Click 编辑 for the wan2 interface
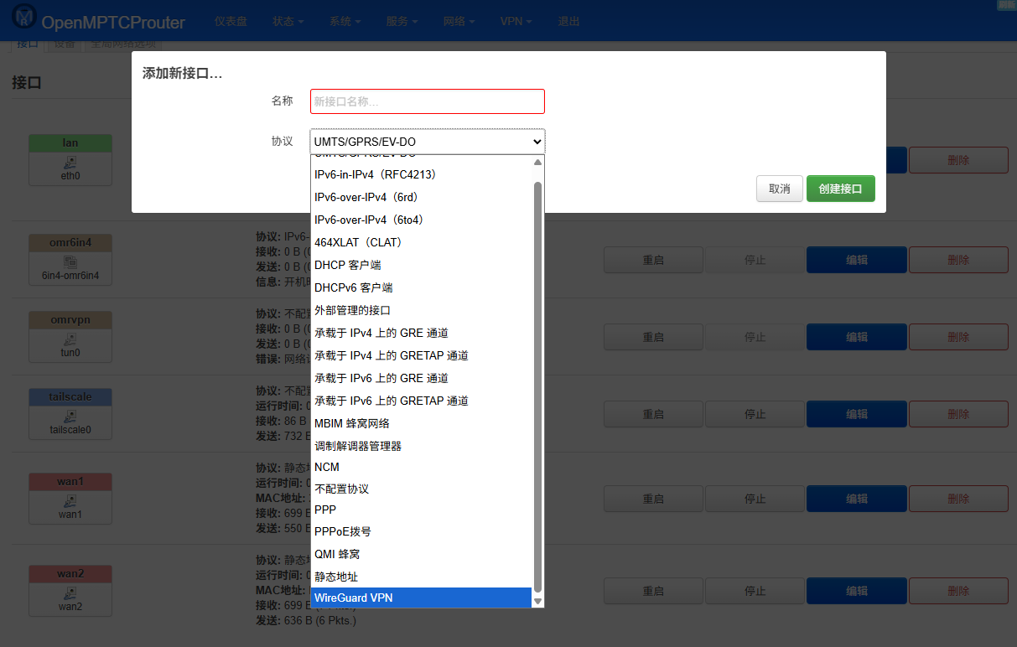 pyautogui.click(x=857, y=591)
